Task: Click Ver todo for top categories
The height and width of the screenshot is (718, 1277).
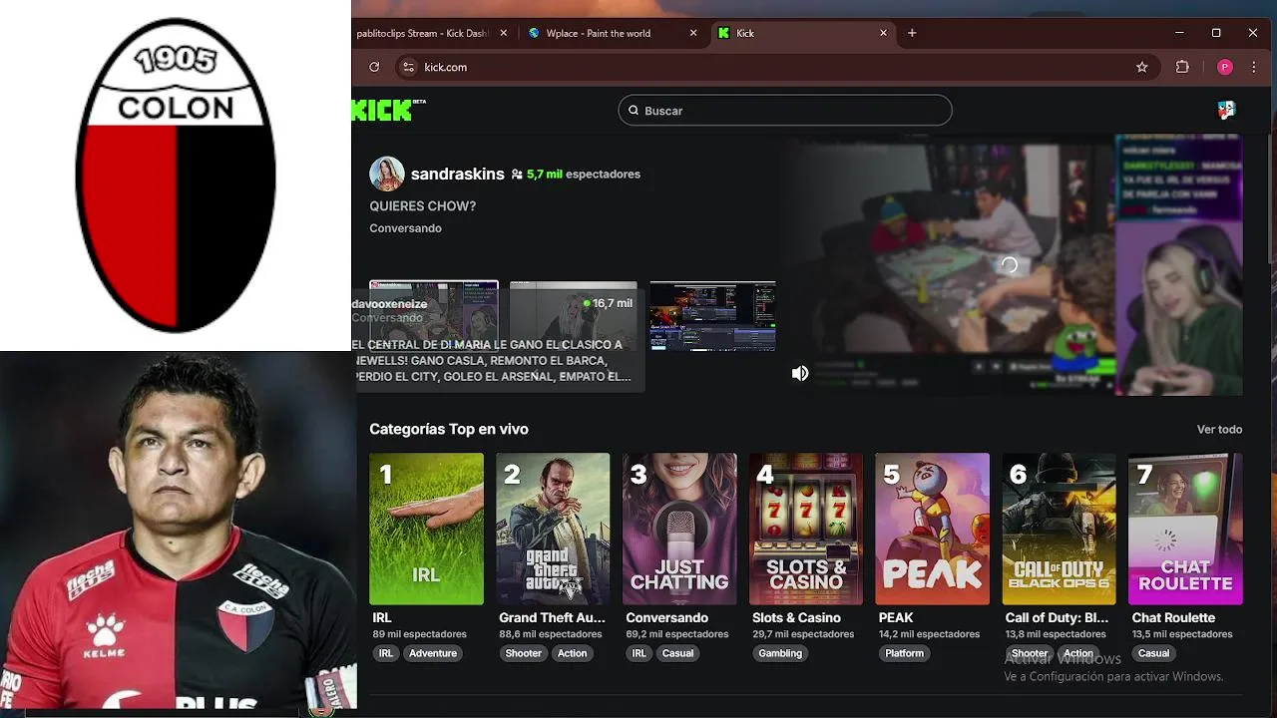Action: (x=1219, y=430)
